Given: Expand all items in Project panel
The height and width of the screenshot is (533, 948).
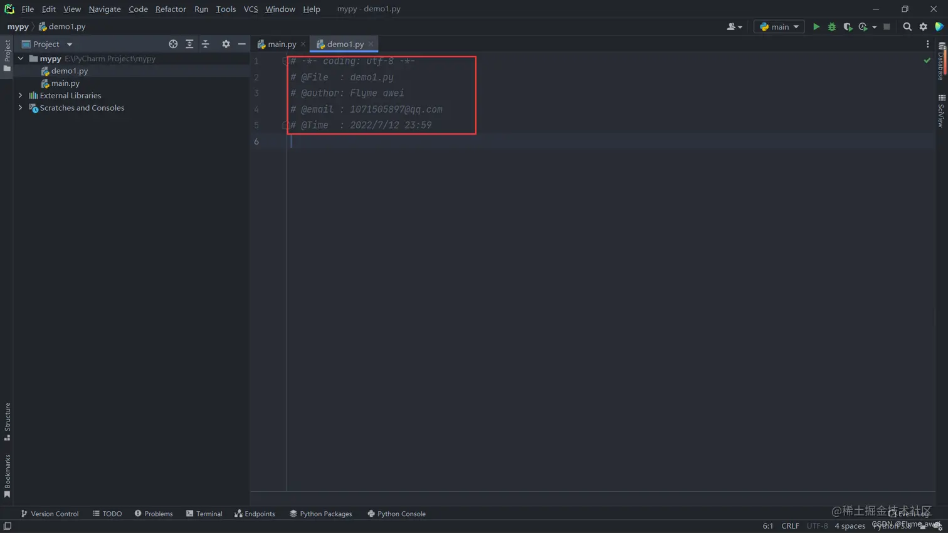Looking at the screenshot, I should [189, 44].
